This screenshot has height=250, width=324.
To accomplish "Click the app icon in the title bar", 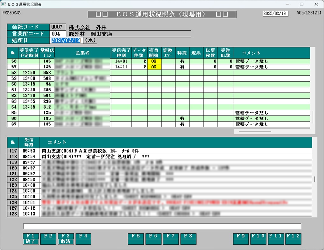I will tap(4, 4).
